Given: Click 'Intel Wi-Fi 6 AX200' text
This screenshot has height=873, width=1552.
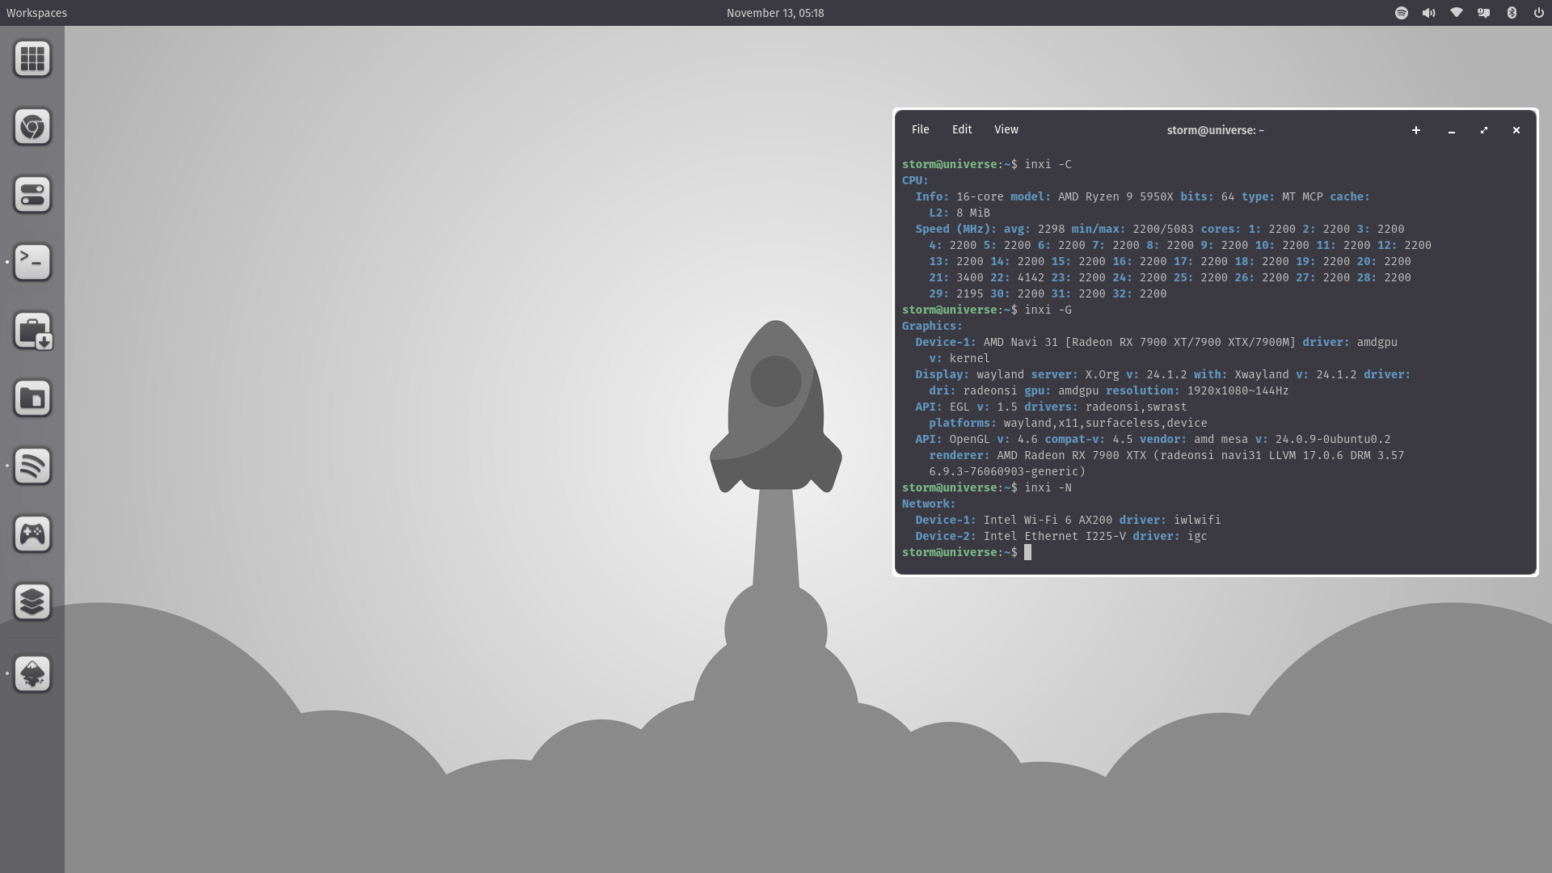Looking at the screenshot, I should 1048,520.
